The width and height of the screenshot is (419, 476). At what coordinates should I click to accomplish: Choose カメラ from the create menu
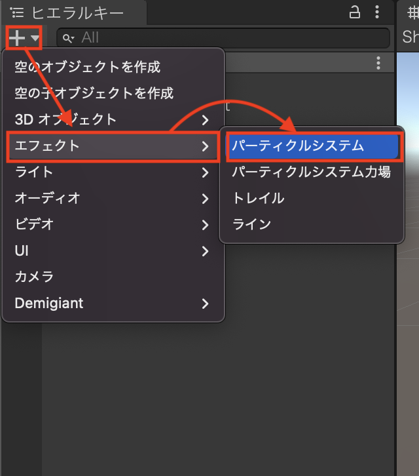(113, 277)
